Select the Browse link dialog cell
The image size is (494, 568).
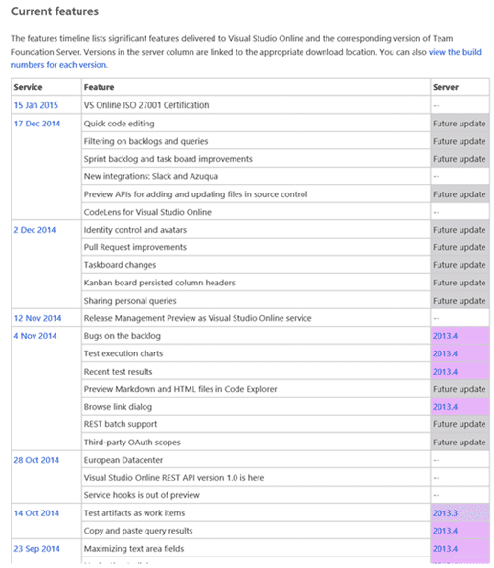point(256,407)
